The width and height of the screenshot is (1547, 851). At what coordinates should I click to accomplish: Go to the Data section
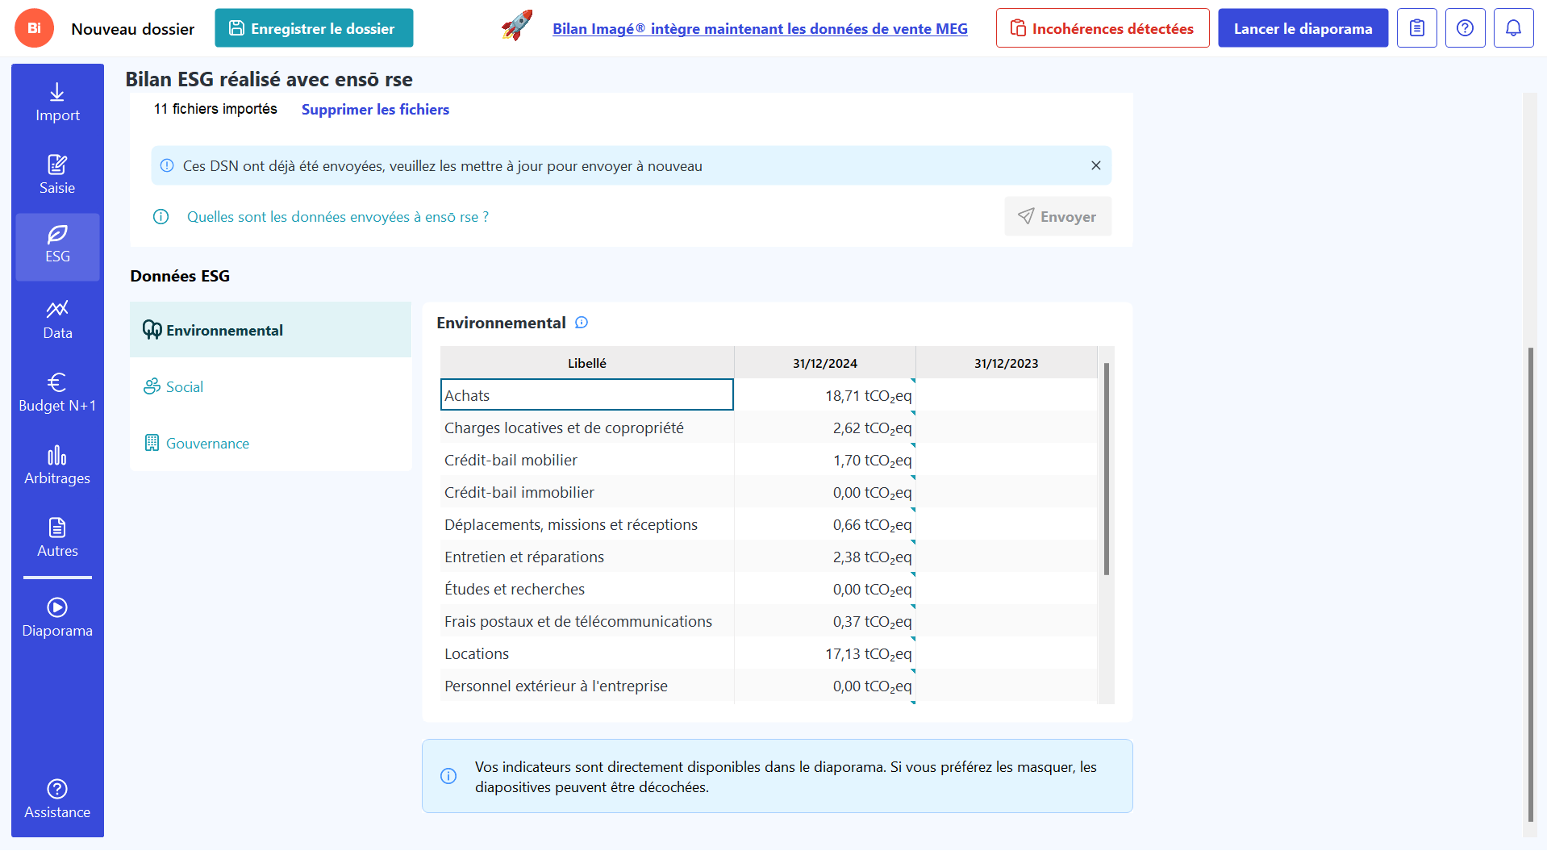pos(57,319)
